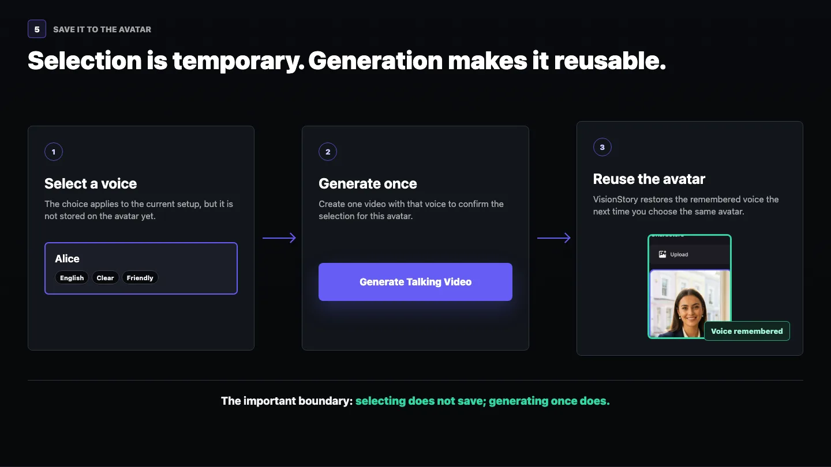Click the Upload image icon

[662, 254]
